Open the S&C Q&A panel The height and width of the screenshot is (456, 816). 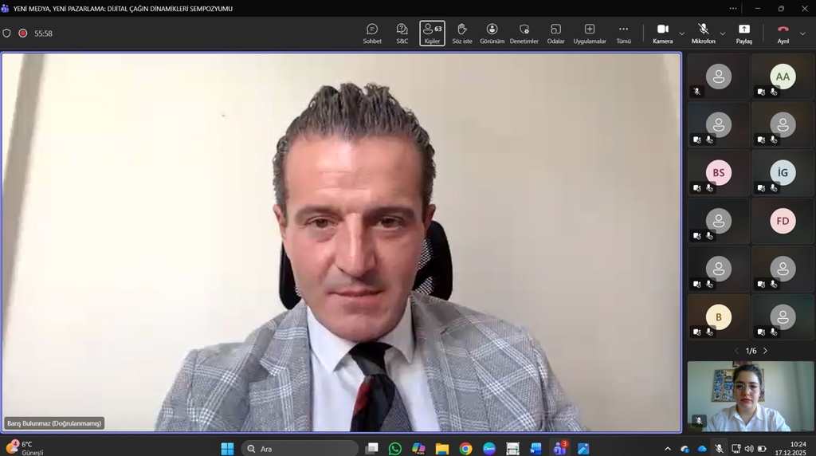click(402, 33)
